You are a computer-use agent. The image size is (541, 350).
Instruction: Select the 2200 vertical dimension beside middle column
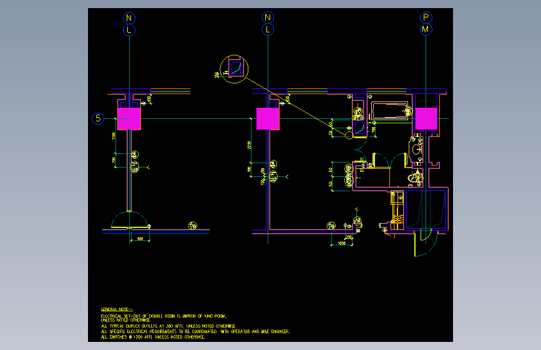point(250,145)
